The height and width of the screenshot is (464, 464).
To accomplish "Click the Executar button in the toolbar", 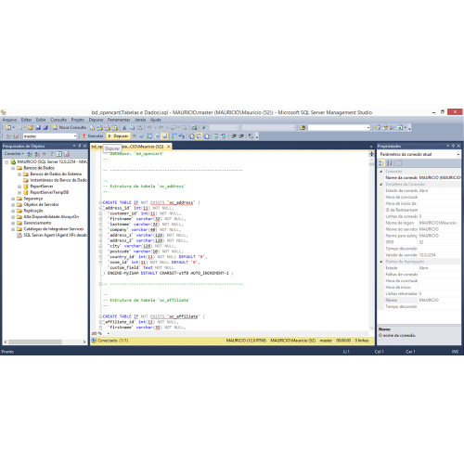I will click(93, 136).
